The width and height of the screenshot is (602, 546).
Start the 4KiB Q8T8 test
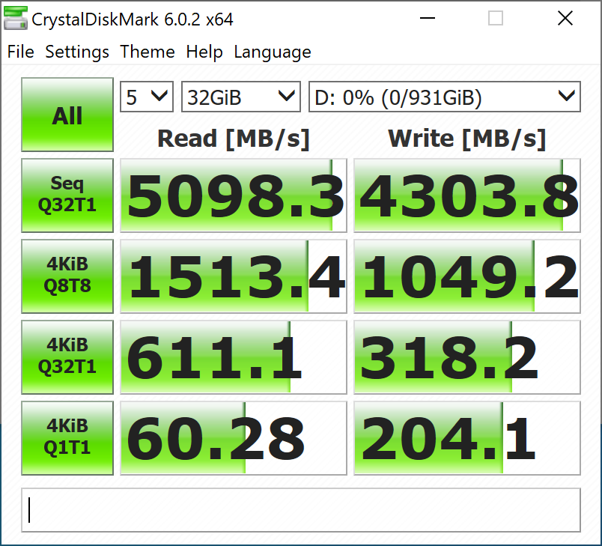tap(67, 276)
